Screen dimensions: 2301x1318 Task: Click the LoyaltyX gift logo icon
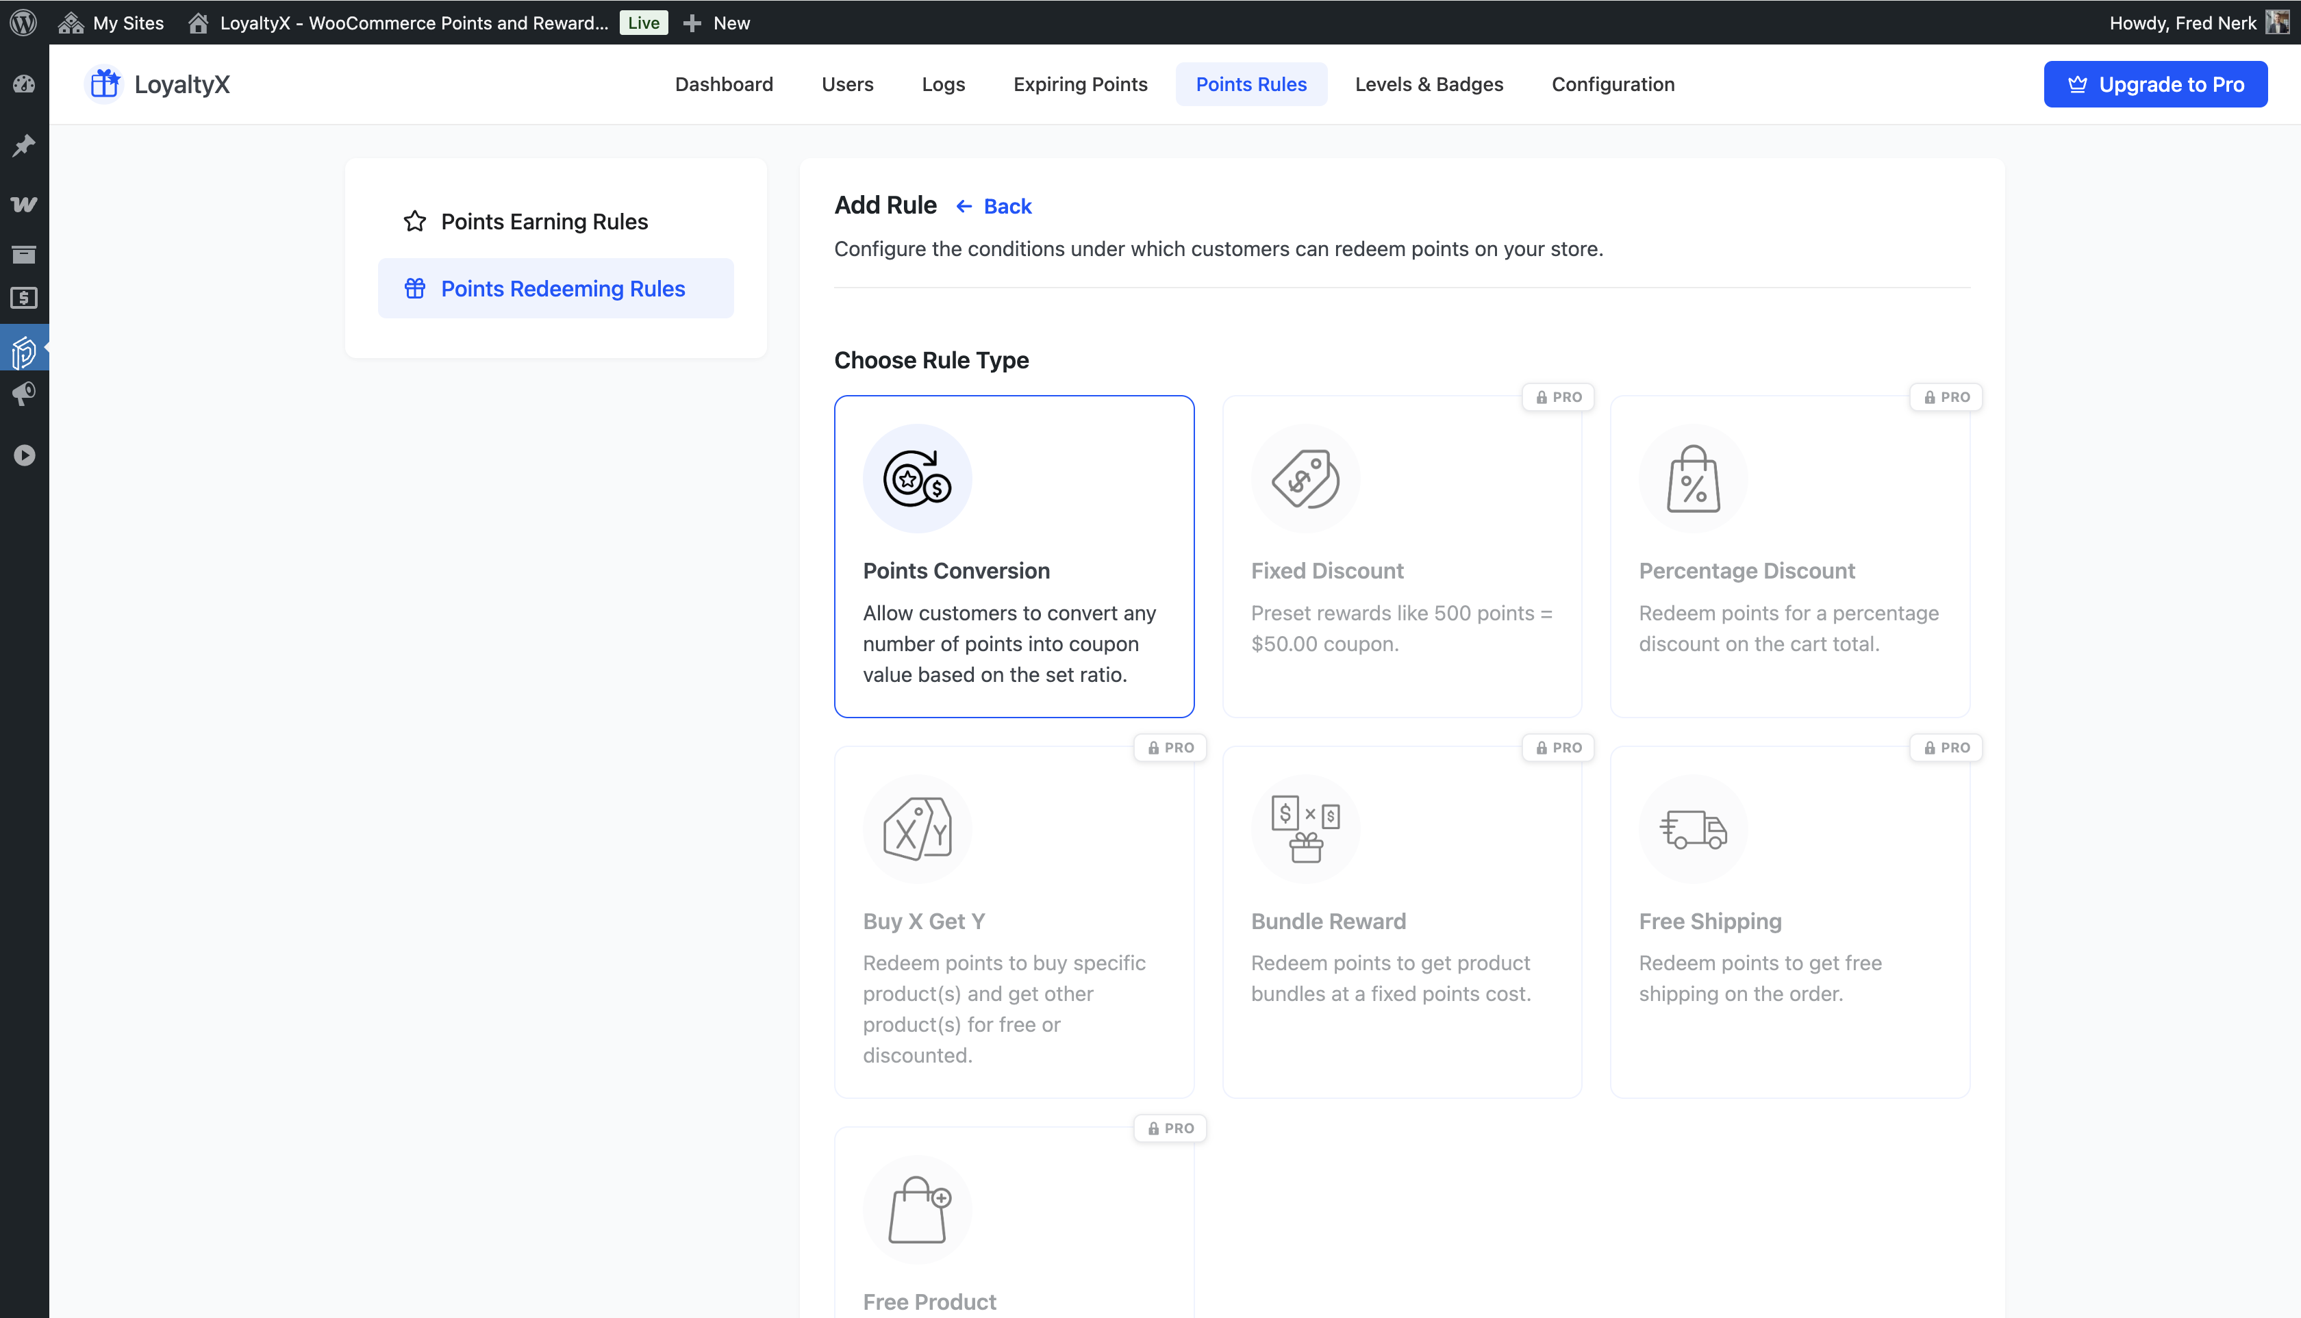pyautogui.click(x=105, y=84)
